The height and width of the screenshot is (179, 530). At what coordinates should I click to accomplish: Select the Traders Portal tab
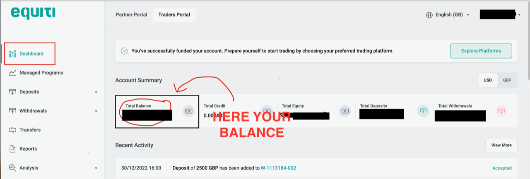pos(174,15)
